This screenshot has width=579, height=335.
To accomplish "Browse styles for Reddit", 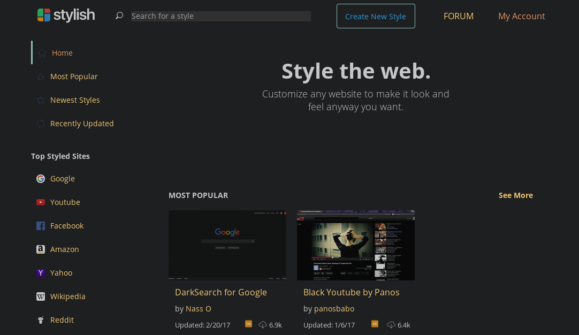I will click(x=62, y=320).
